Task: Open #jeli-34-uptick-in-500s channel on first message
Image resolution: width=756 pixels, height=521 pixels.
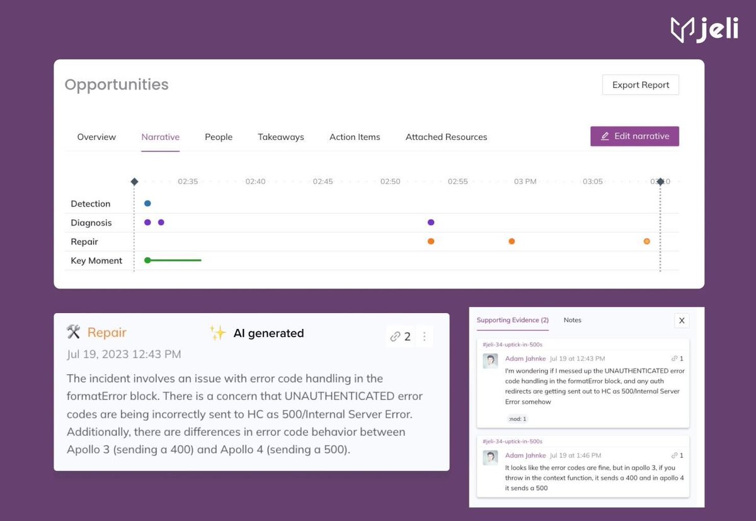Action: point(512,345)
